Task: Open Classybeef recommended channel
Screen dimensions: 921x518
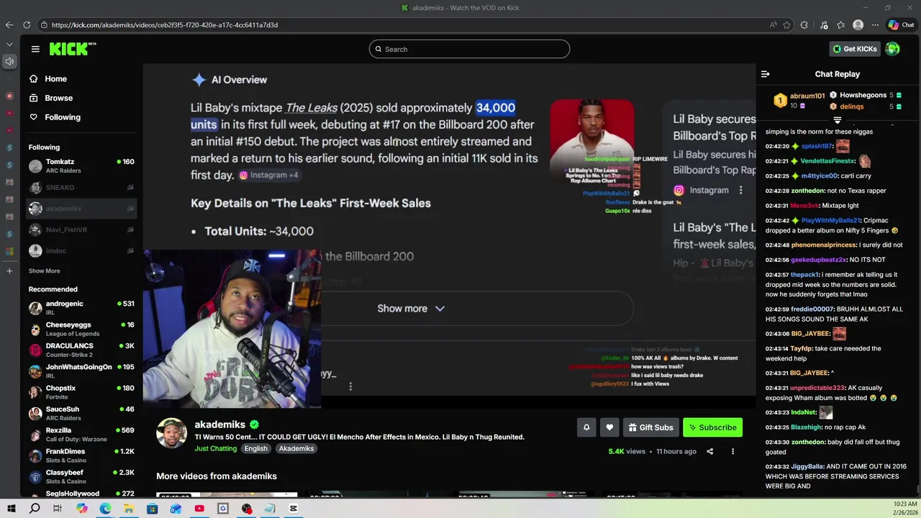Action: coord(81,476)
